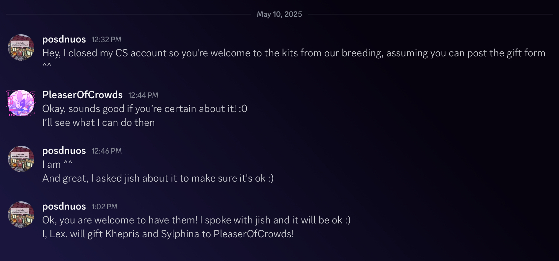Open posdnuos username on the 12:32 PM message

[x=64, y=40]
